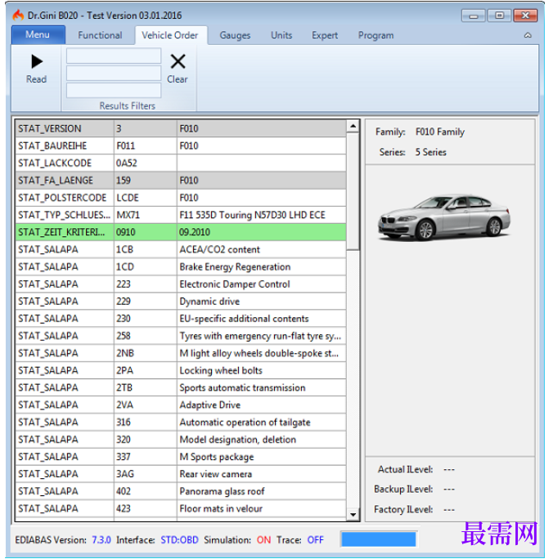Click the scroll up arrow of the table
This screenshot has width=553, height=559.
tap(353, 126)
